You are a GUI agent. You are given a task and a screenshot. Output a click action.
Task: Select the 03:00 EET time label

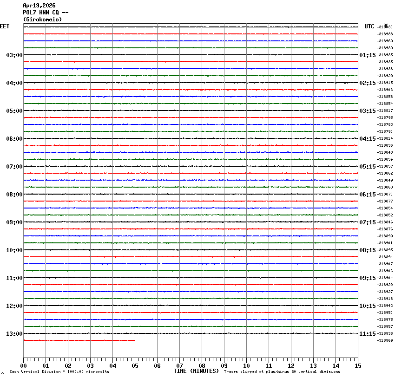point(14,55)
